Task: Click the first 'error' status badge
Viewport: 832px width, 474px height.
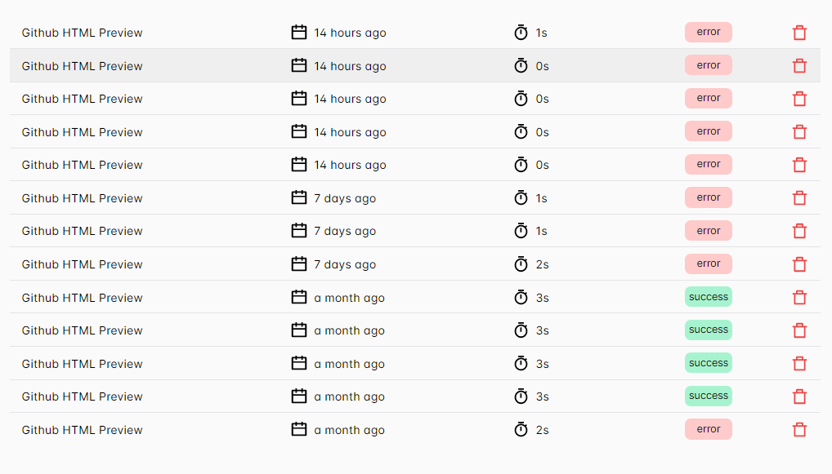Action: [x=708, y=32]
